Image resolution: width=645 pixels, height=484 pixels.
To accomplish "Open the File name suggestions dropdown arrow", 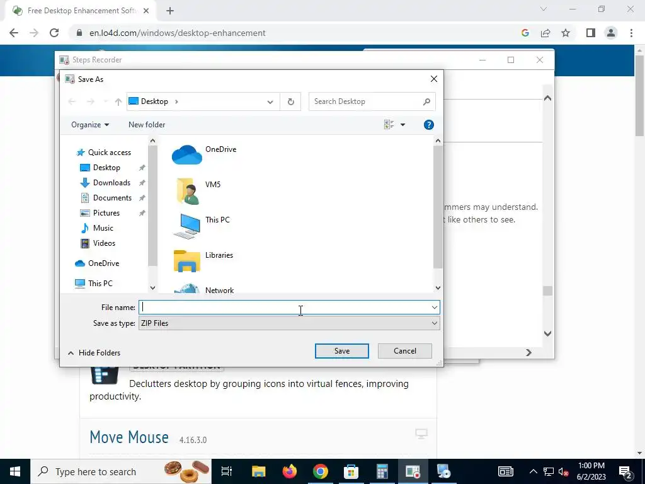I will (x=435, y=308).
